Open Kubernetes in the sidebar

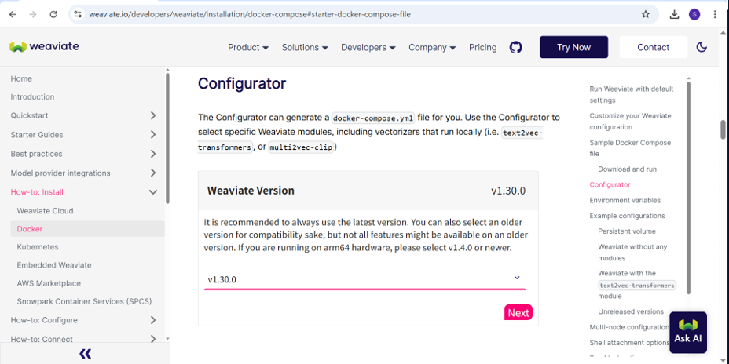click(38, 247)
